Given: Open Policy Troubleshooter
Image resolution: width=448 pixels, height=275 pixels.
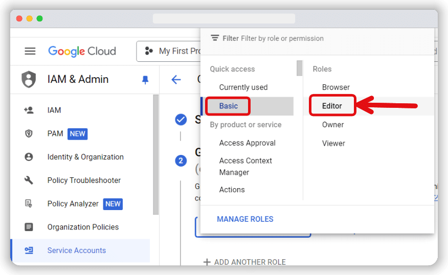Looking at the screenshot, I should click(x=84, y=180).
